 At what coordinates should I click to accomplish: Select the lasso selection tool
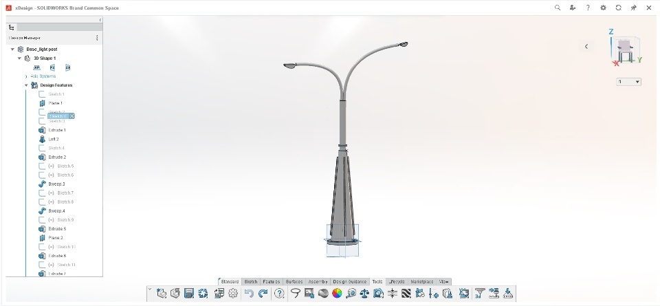point(296,294)
